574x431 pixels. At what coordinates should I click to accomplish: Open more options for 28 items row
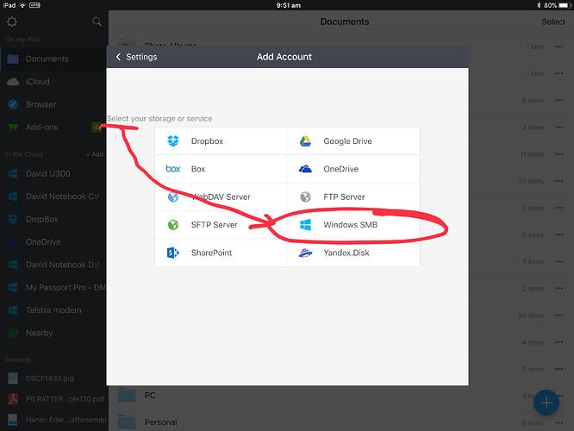pos(558,181)
